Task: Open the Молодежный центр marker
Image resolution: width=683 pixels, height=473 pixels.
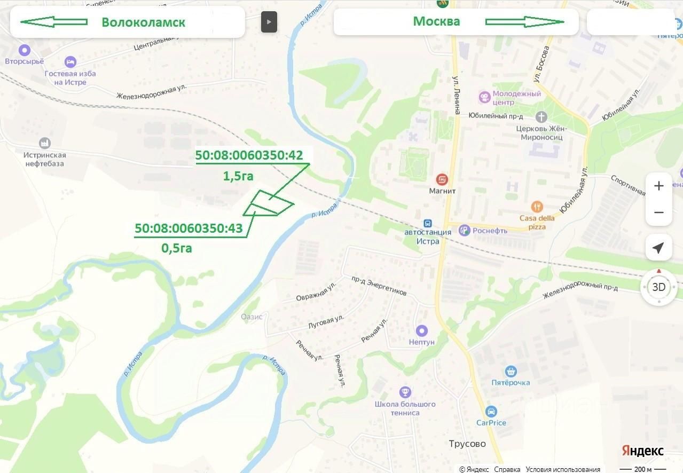Action: pyautogui.click(x=484, y=97)
